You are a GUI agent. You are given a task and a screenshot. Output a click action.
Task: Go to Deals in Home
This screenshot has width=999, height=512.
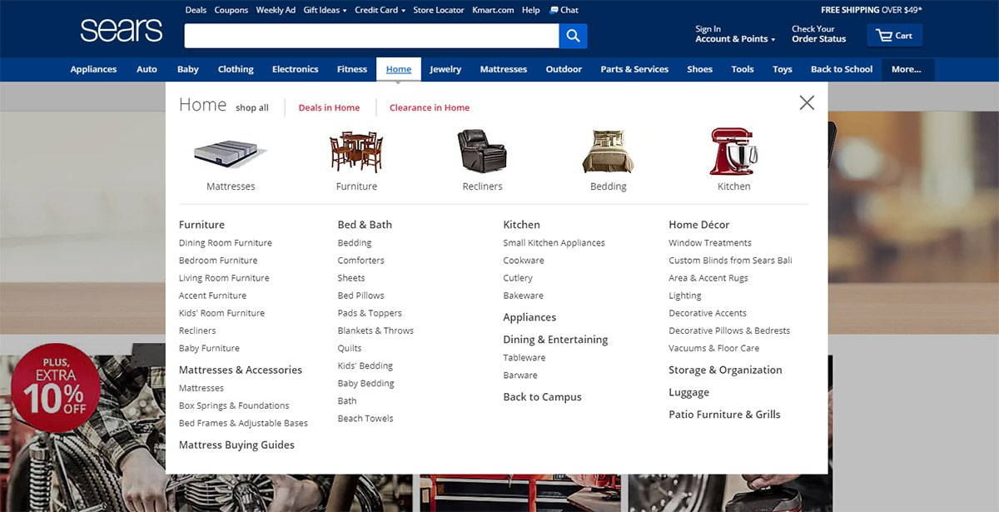point(329,107)
